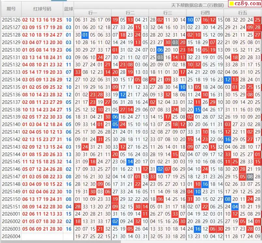This screenshot has height=243, width=262.
Task: Click red ball numbers of issue 2026003
Action: (42, 229)
